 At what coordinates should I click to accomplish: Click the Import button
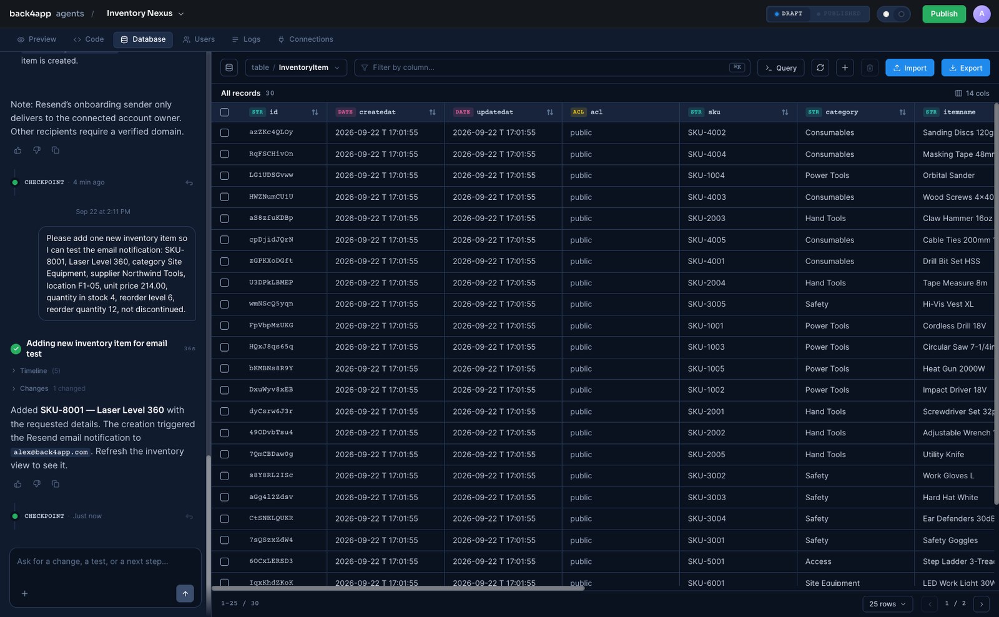coord(910,67)
